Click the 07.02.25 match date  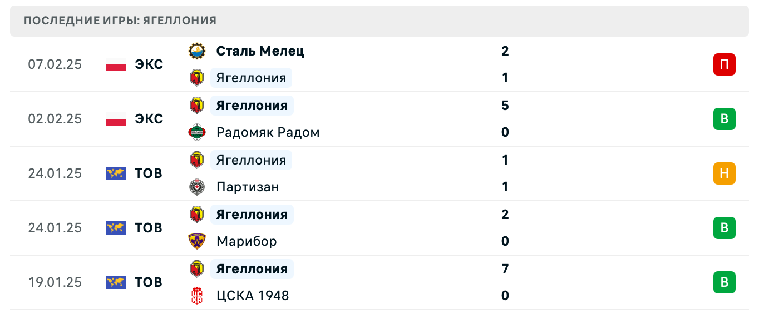55,64
